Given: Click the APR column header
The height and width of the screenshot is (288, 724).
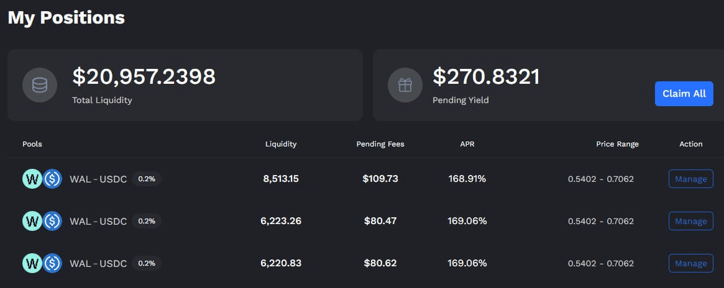Looking at the screenshot, I should point(467,144).
